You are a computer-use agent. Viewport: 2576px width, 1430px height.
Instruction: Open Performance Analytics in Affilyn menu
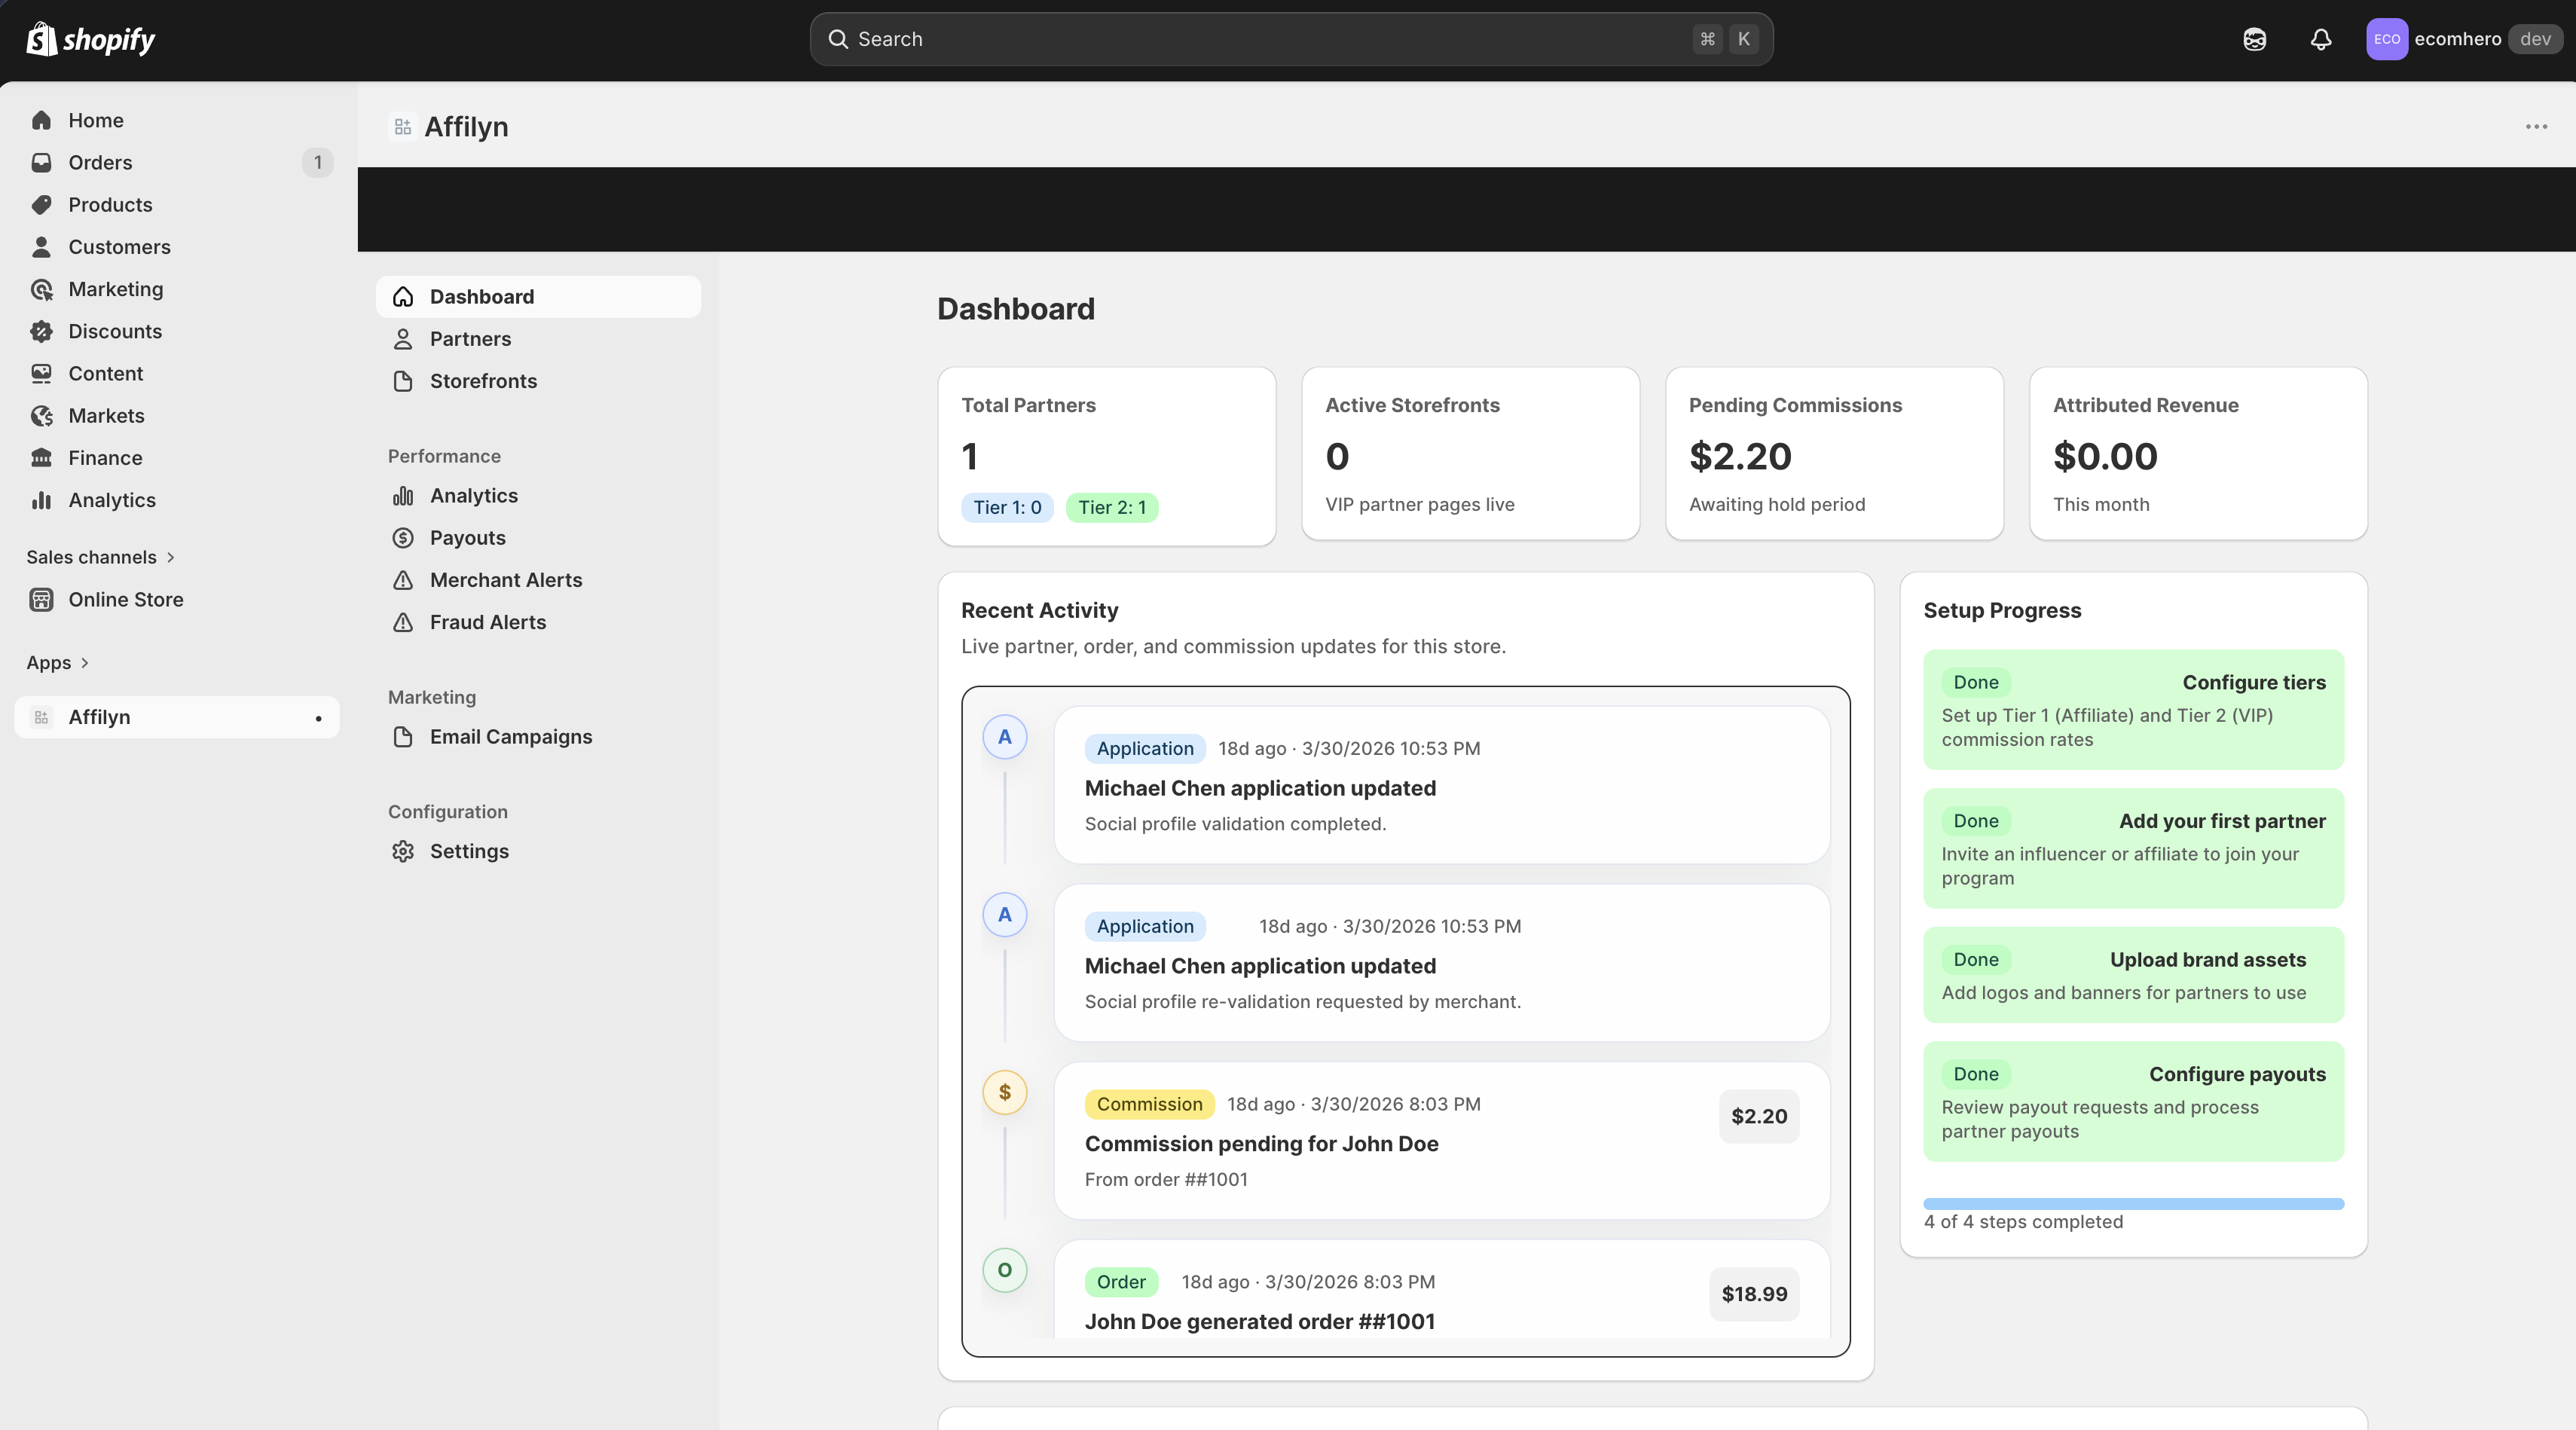[x=538, y=496]
